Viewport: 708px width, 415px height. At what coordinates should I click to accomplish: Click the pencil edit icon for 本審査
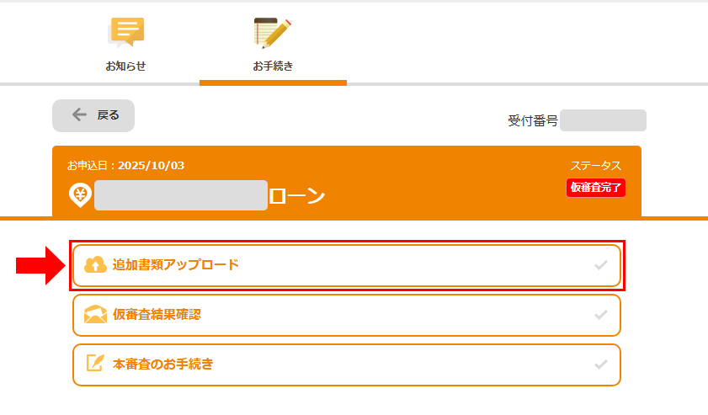[x=95, y=364]
